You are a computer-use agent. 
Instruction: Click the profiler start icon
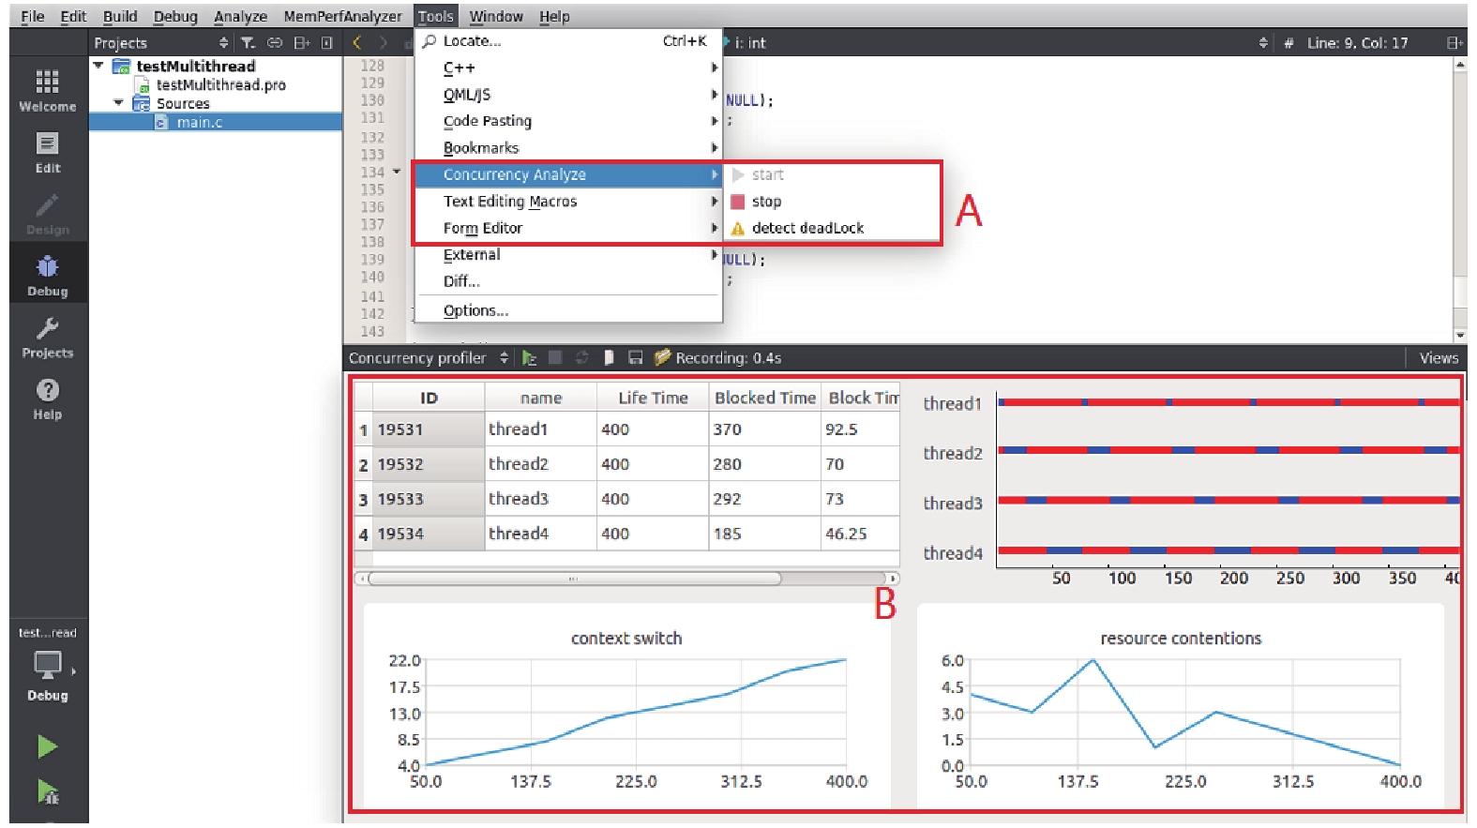[529, 358]
